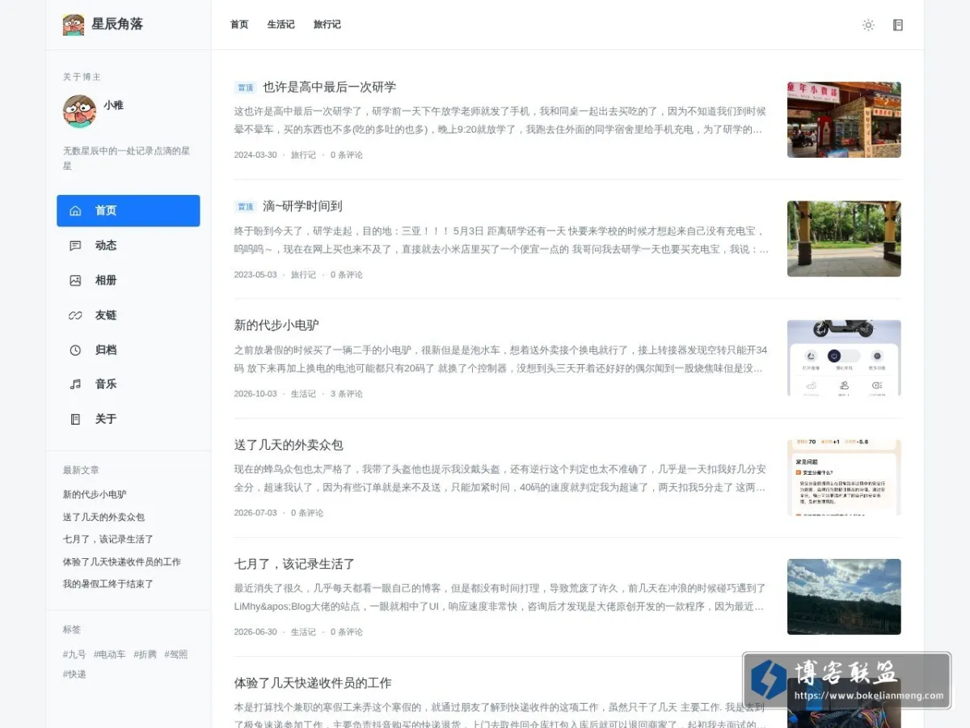Click 3 条评论 on 新的代步小电驴 post

click(x=347, y=394)
